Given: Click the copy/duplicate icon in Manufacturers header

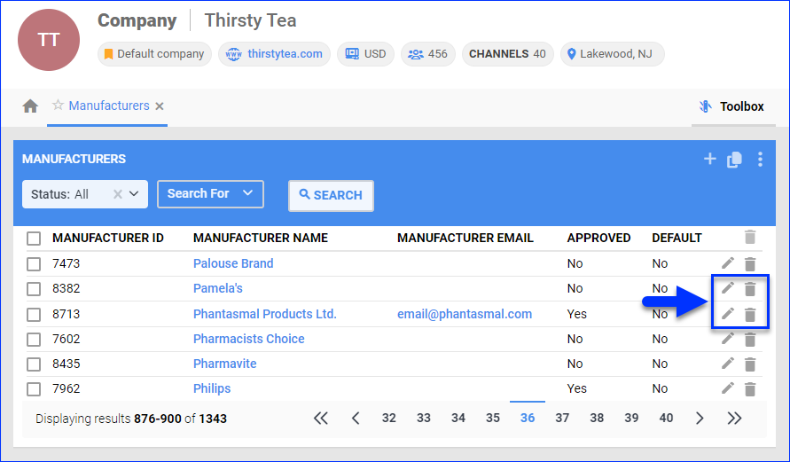Looking at the screenshot, I should (x=734, y=160).
